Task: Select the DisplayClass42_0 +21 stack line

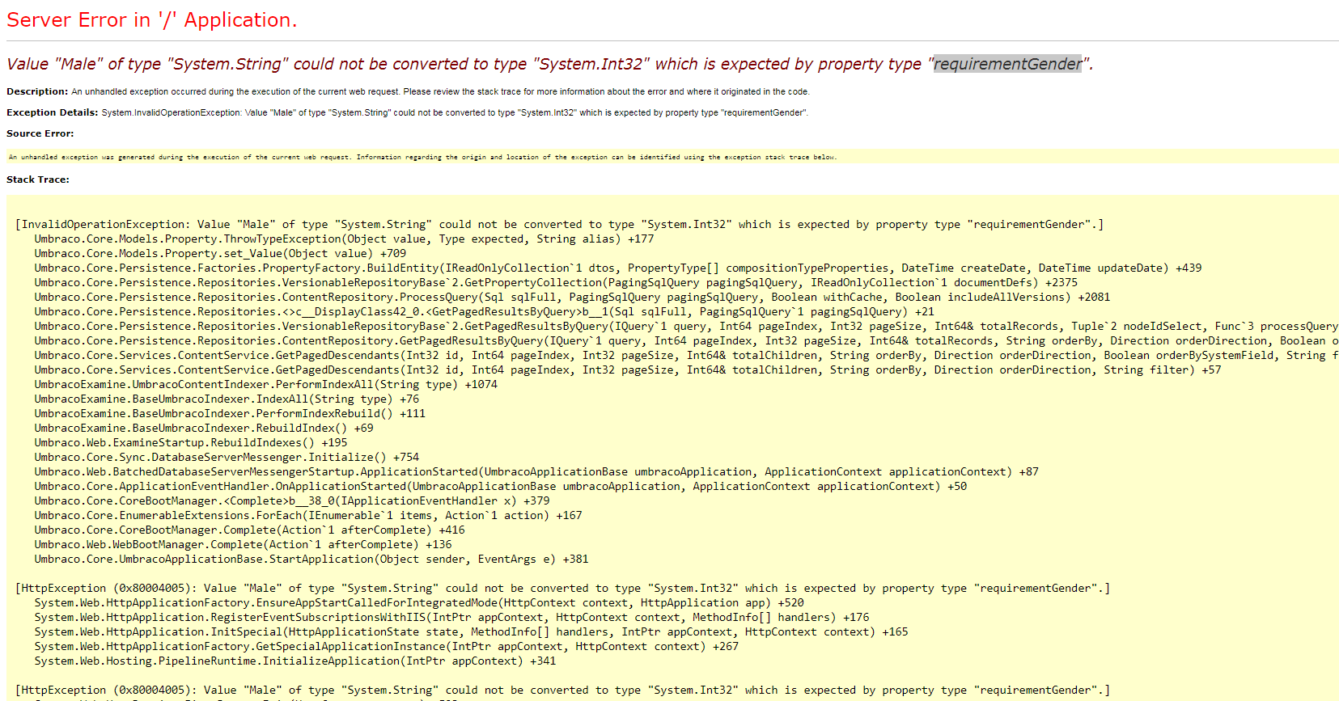Action: (484, 312)
